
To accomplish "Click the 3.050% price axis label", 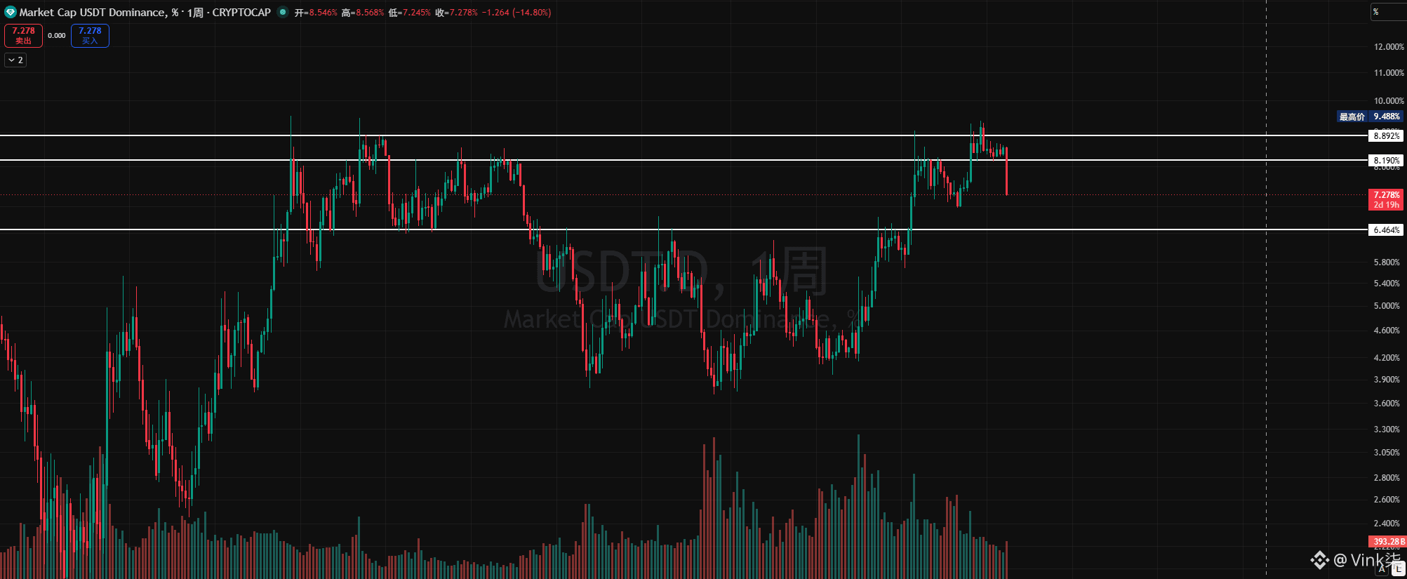I will [x=1387, y=453].
